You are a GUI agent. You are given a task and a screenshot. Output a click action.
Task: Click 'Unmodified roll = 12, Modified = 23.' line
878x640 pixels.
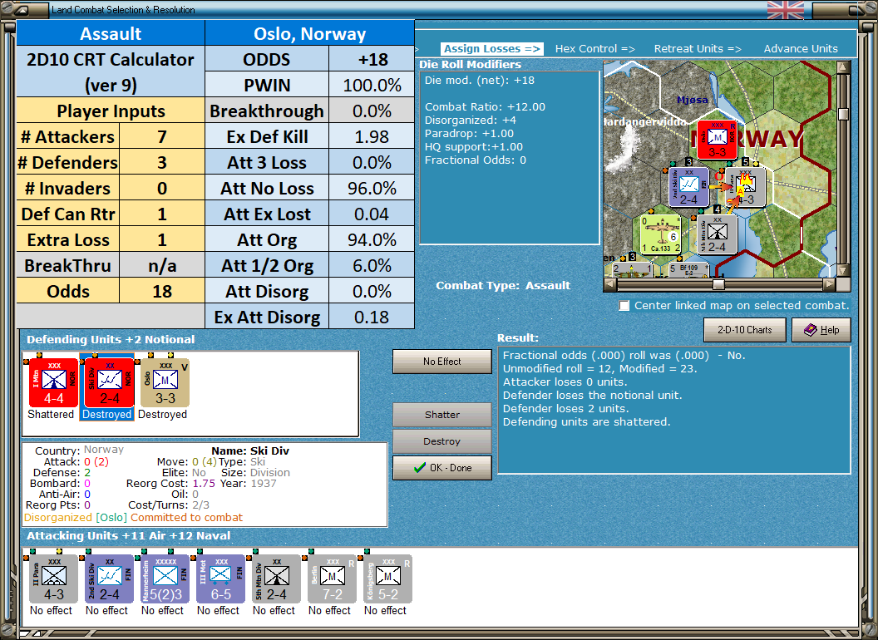pos(599,369)
